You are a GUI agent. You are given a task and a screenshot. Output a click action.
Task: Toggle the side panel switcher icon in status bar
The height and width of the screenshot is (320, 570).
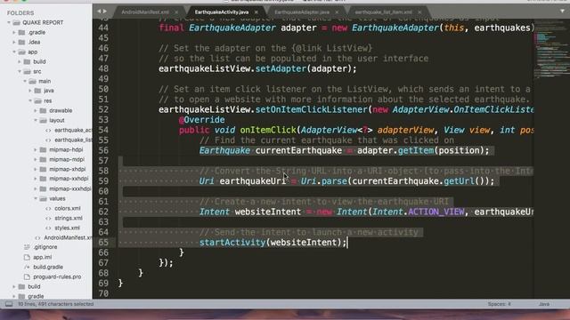click(9, 304)
